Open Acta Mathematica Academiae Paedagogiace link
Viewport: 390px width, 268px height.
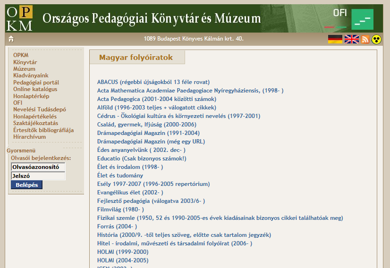(x=190, y=91)
